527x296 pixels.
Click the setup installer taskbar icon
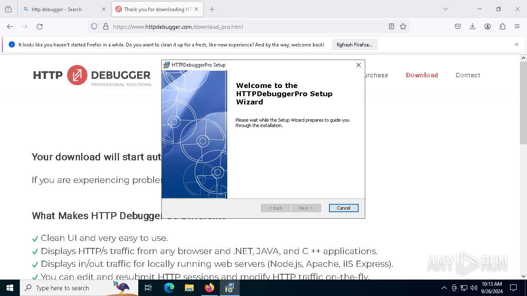(230, 288)
